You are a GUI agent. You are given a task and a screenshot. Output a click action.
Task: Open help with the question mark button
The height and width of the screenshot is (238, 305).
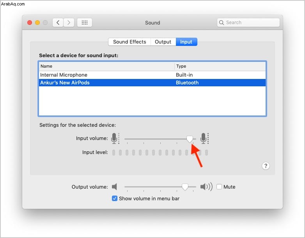tap(266, 166)
